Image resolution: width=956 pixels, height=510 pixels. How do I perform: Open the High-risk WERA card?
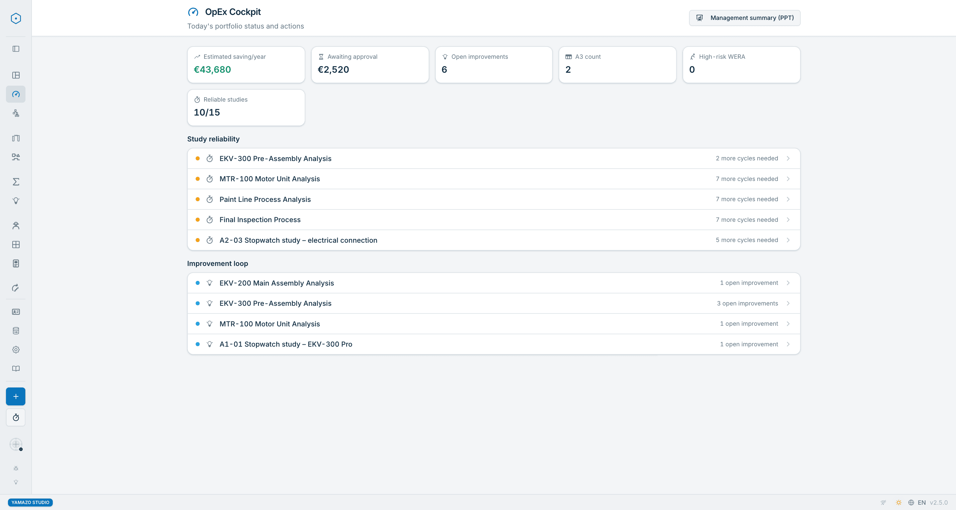pyautogui.click(x=742, y=65)
